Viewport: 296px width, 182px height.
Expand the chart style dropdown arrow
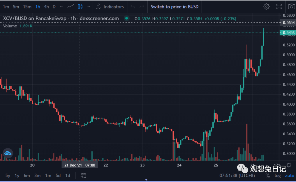coord(89,7)
